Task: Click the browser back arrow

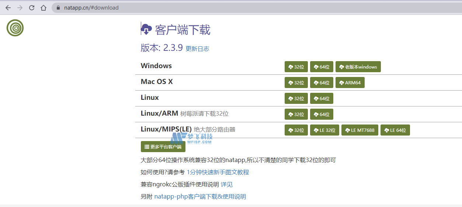Action: (x=8, y=8)
